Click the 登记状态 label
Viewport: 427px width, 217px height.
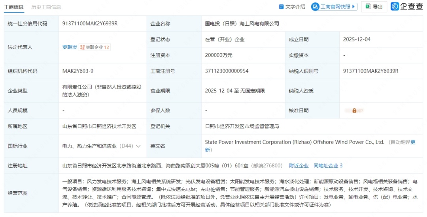[x=160, y=39]
